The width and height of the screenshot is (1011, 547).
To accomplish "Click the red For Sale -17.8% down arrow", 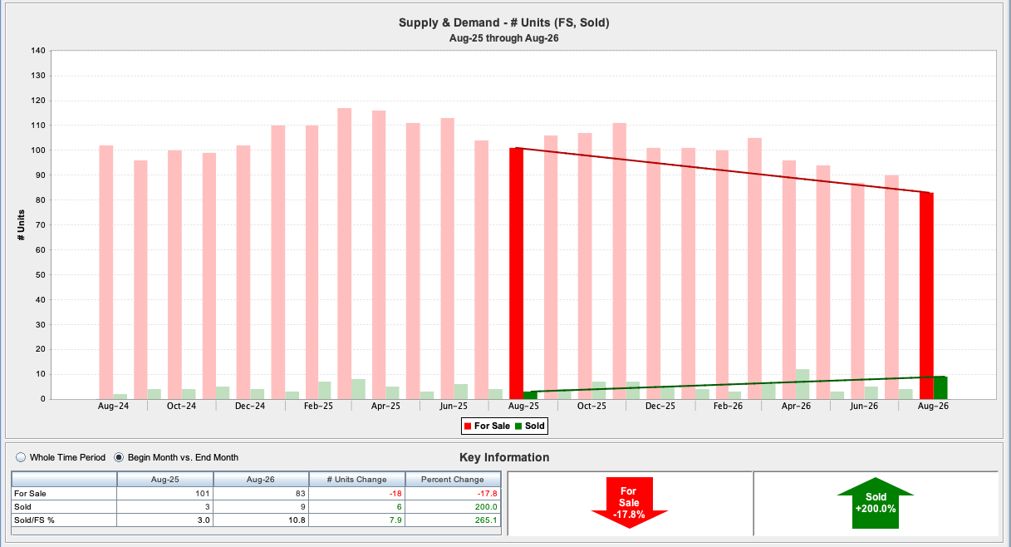I will point(630,503).
